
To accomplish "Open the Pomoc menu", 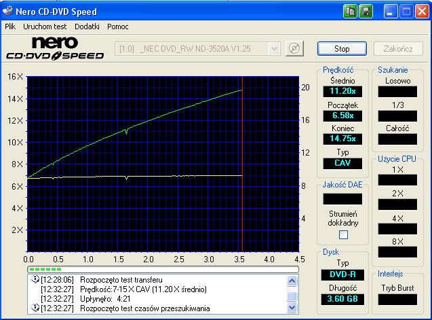I will click(x=117, y=26).
